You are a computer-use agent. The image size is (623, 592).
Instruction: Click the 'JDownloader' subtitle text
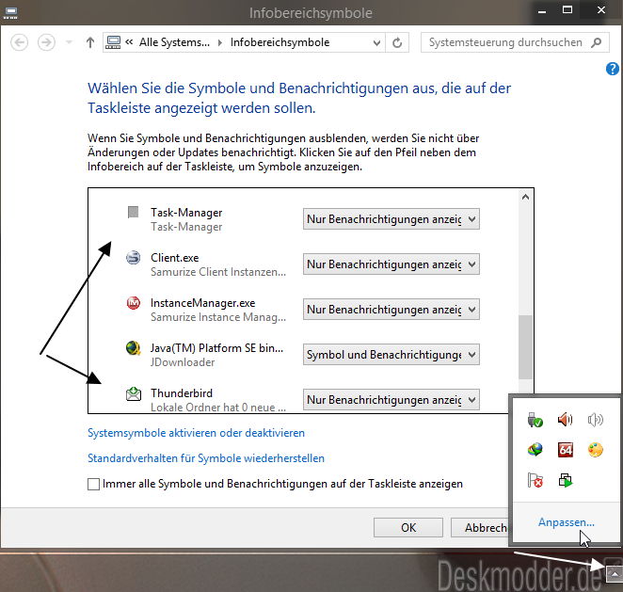coord(183,362)
